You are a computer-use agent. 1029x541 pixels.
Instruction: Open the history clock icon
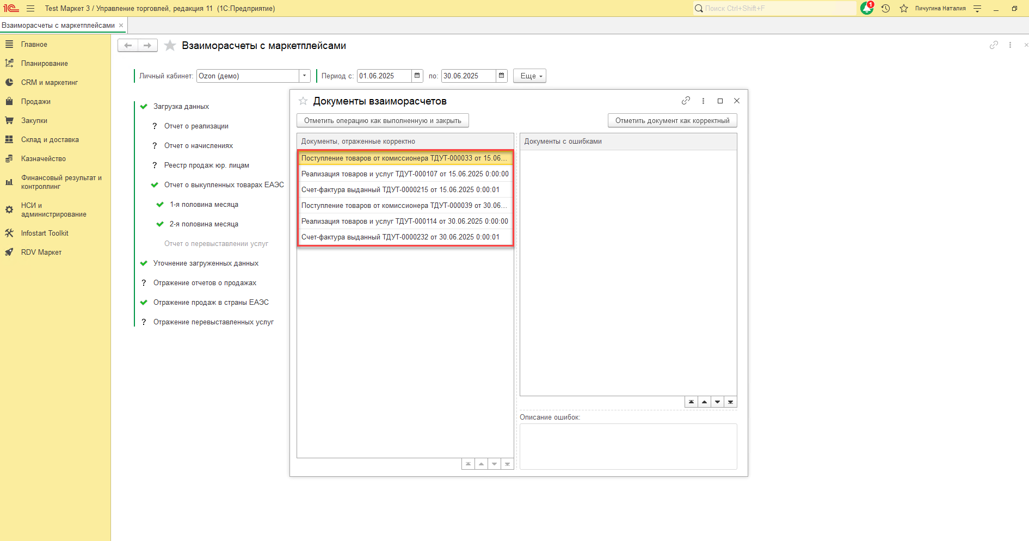coord(885,9)
